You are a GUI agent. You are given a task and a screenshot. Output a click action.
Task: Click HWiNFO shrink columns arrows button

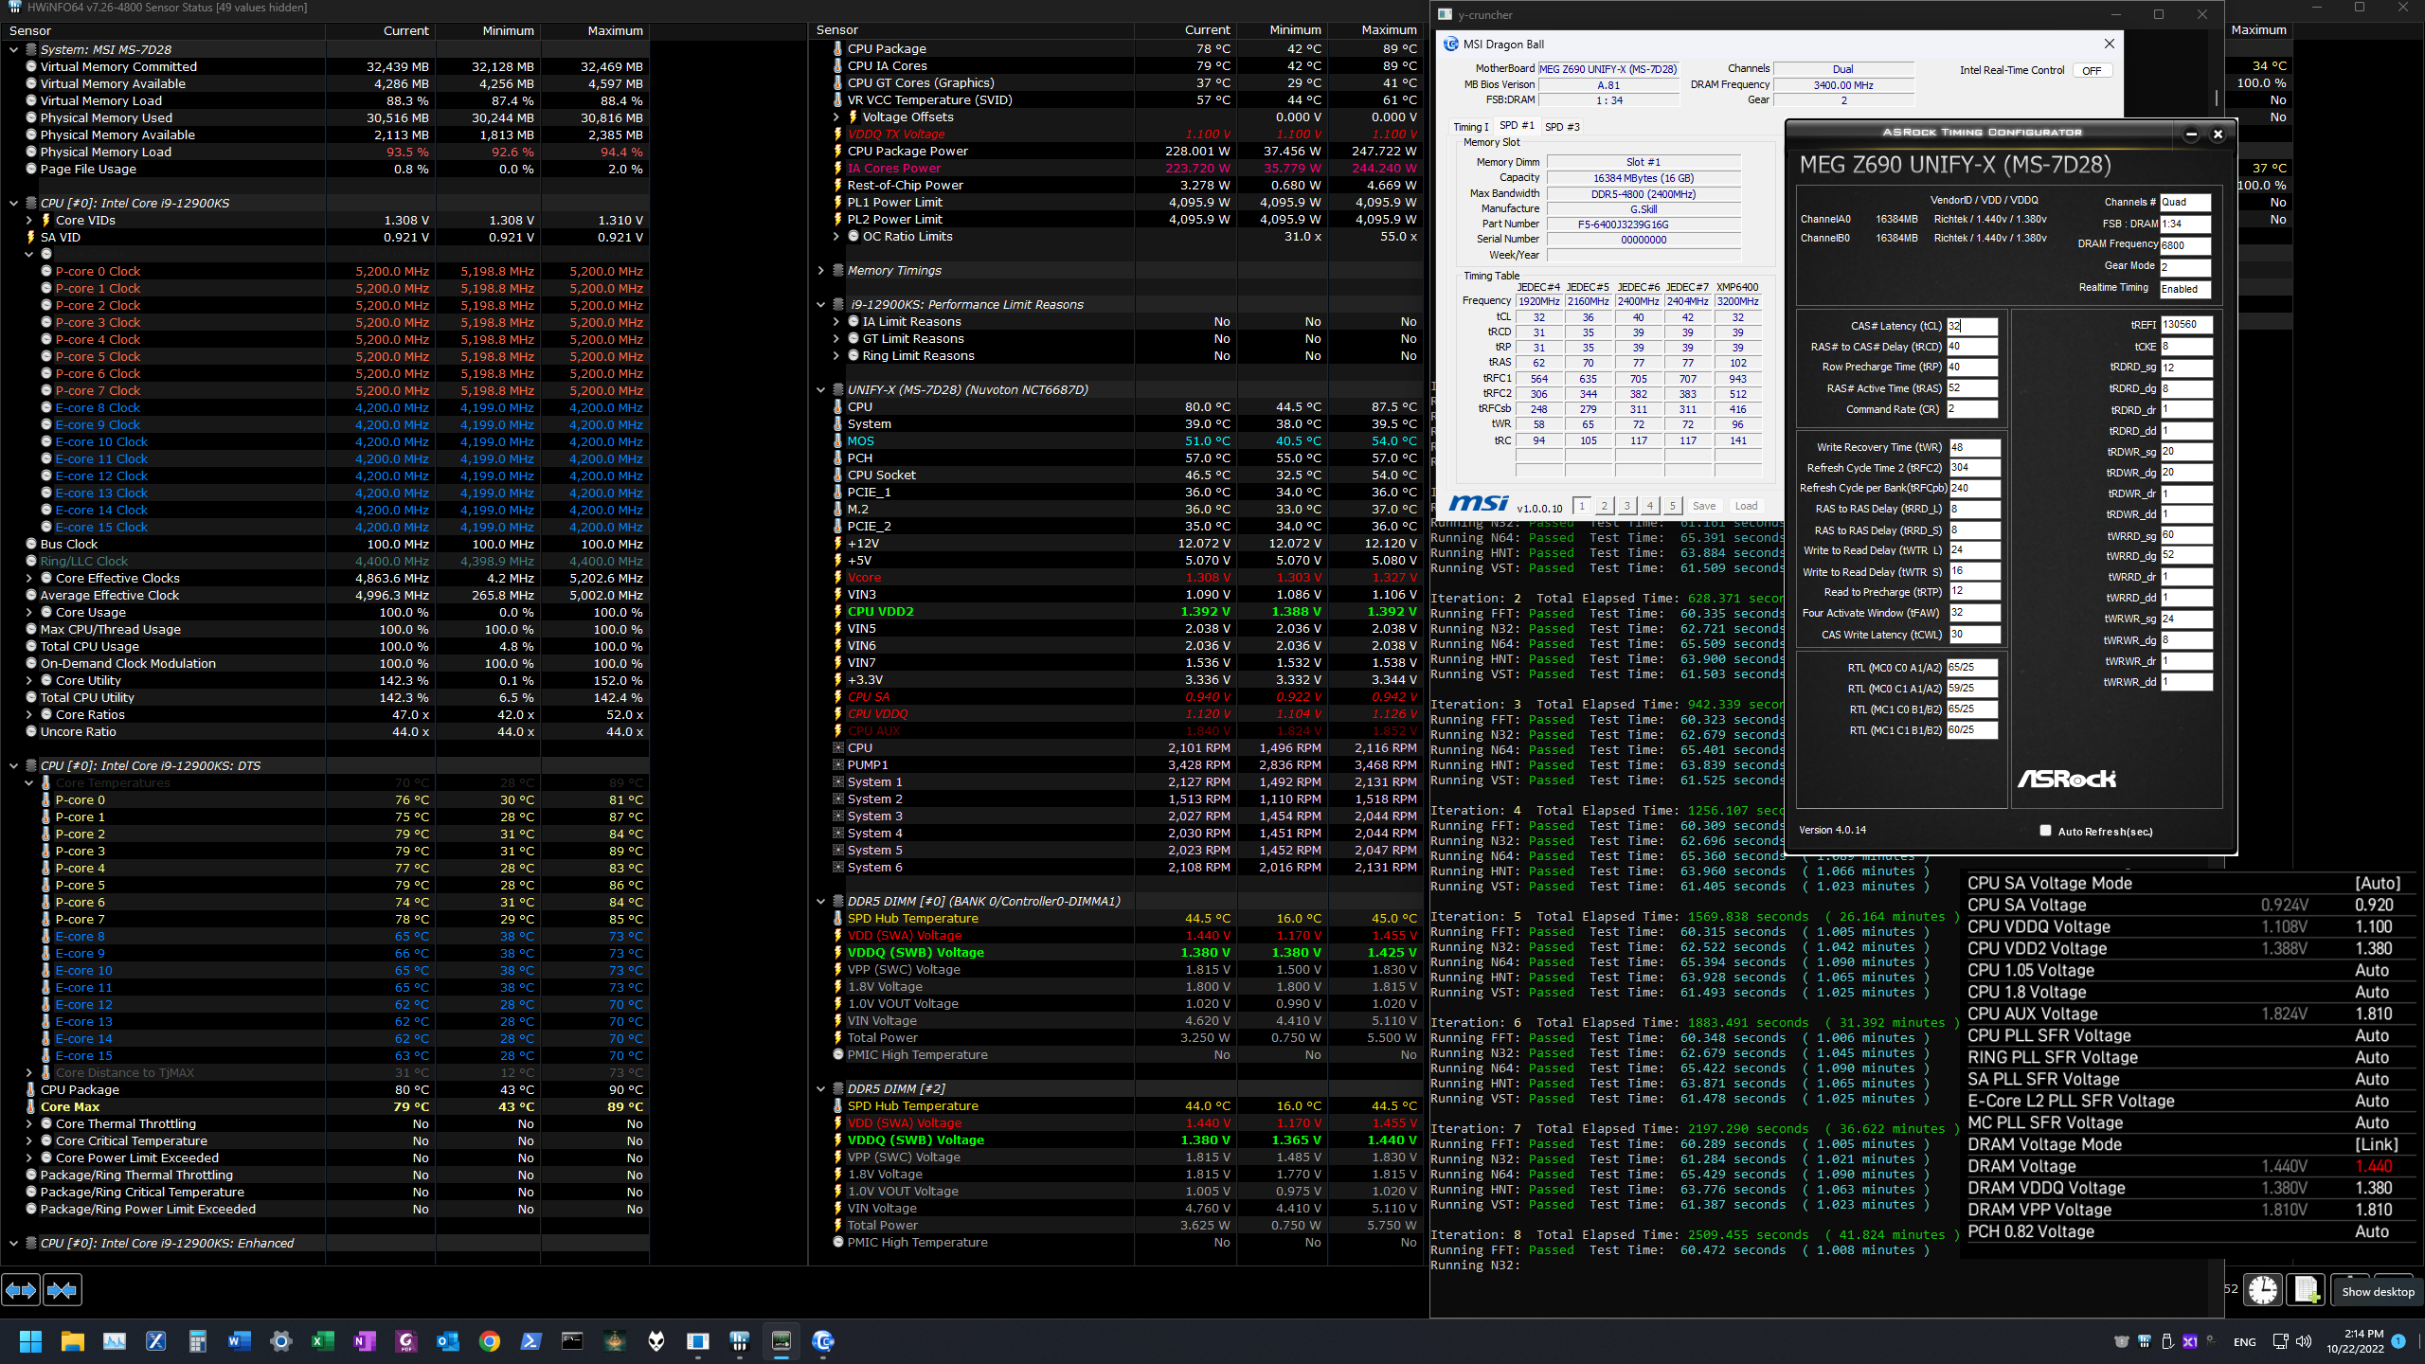coord(63,1289)
